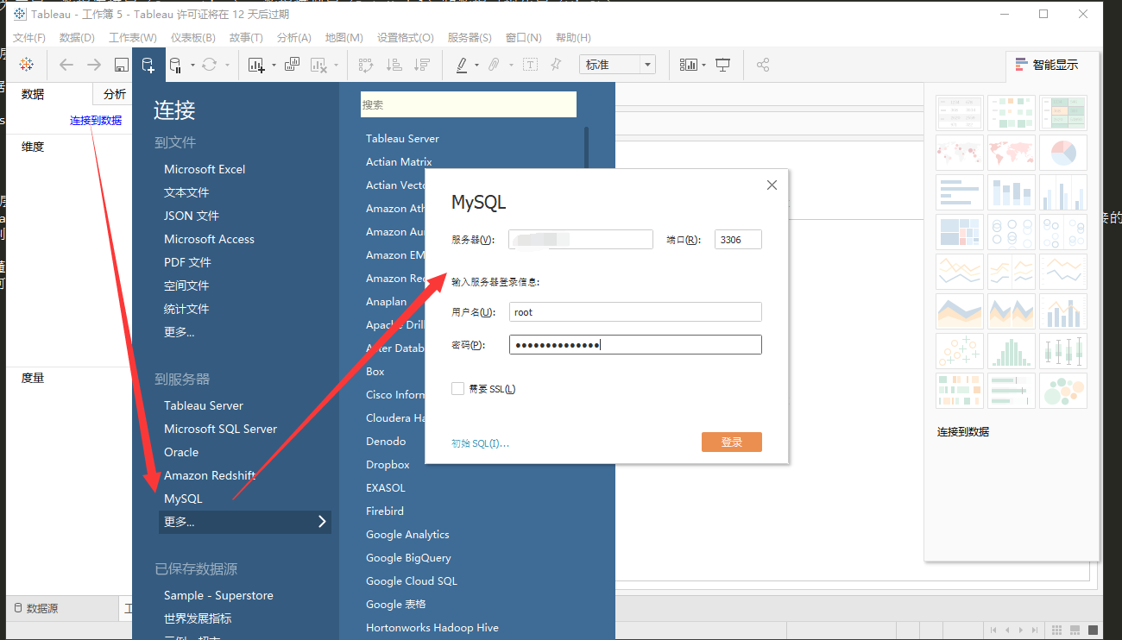Open Sample - Superstore saved data source
This screenshot has height=640, width=1122.
pyautogui.click(x=218, y=595)
